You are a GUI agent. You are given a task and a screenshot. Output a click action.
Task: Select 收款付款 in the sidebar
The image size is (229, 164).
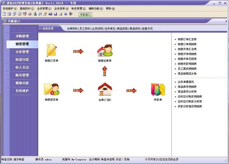(x=22, y=59)
